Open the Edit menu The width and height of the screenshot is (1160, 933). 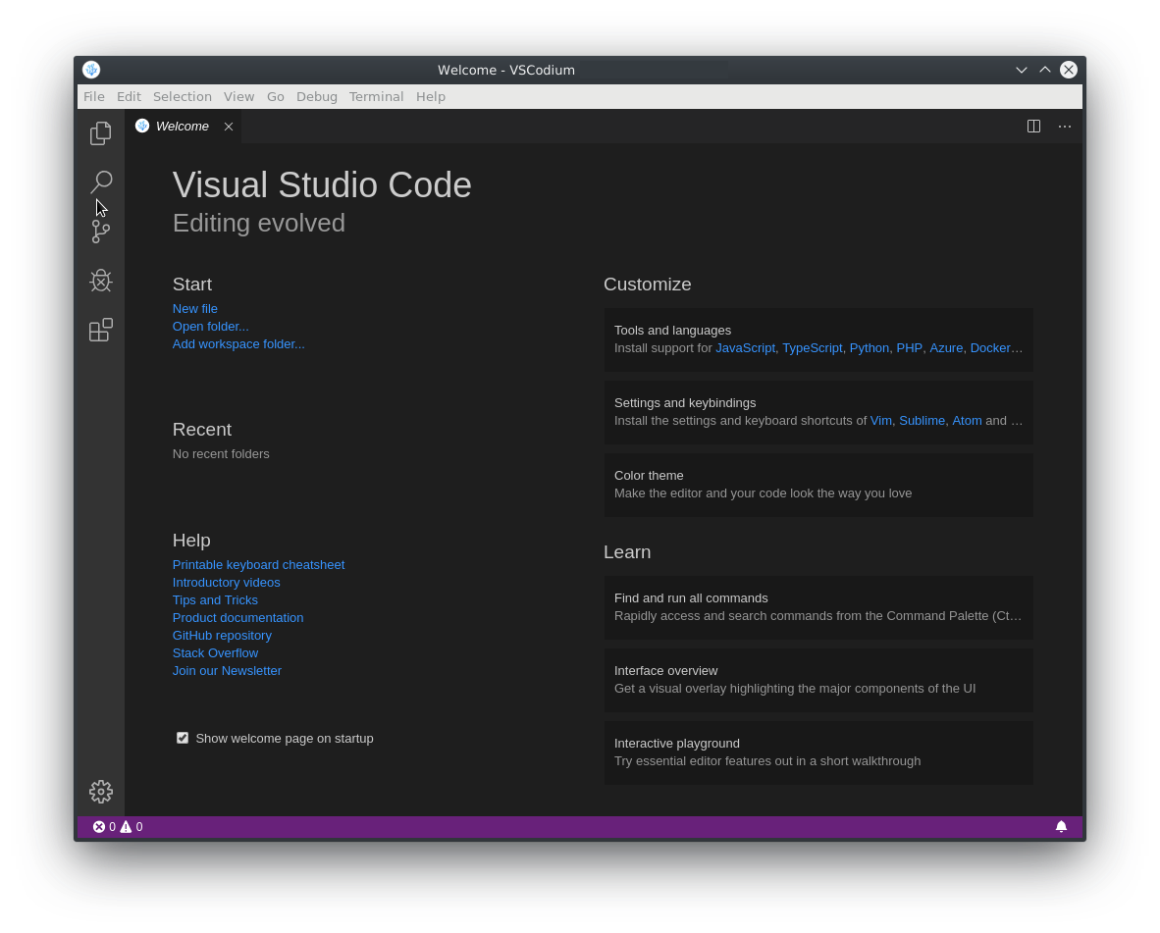click(129, 96)
